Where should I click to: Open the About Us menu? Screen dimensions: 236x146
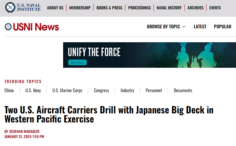point(55,8)
